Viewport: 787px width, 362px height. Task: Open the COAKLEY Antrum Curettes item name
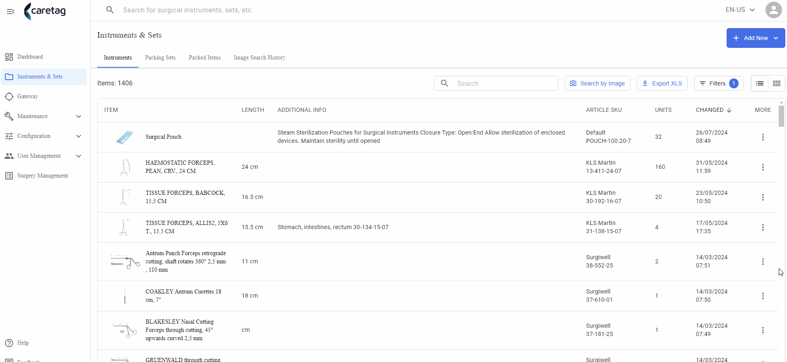[183, 296]
